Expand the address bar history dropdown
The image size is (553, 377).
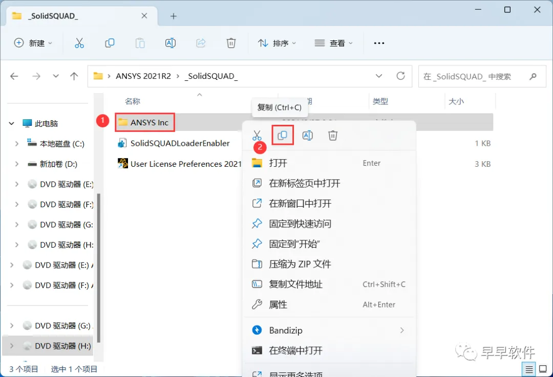click(379, 76)
